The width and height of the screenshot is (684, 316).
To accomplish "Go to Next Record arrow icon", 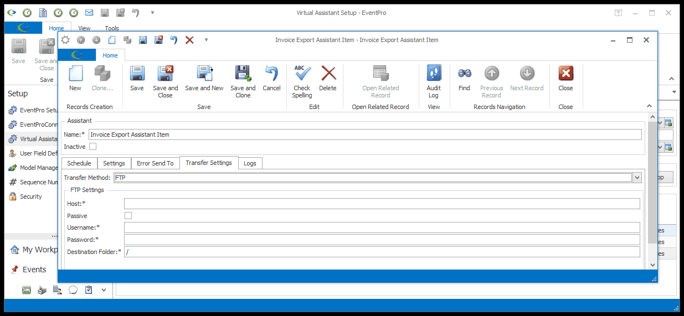I will pos(527,73).
